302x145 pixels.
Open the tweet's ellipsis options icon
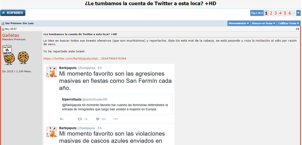pyautogui.click(x=116, y=119)
